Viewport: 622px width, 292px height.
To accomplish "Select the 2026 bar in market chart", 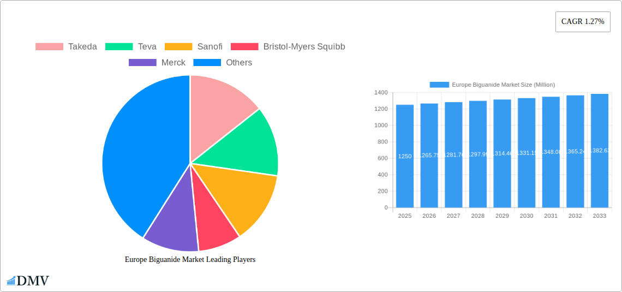I will click(x=429, y=156).
